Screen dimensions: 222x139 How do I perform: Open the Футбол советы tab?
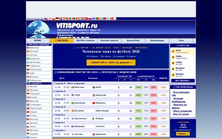point(85,40)
